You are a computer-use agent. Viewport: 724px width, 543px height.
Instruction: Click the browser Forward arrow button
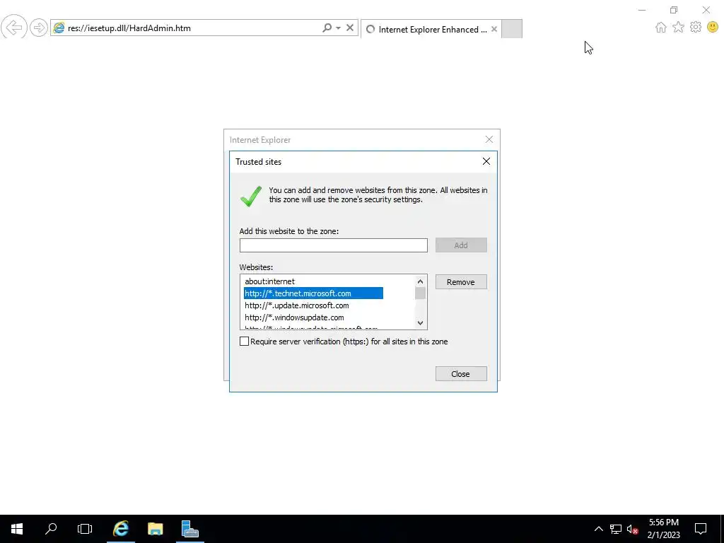click(x=39, y=28)
